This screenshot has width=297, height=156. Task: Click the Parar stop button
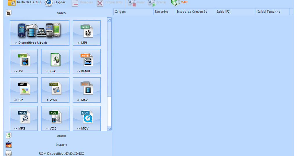[x=136, y=3]
